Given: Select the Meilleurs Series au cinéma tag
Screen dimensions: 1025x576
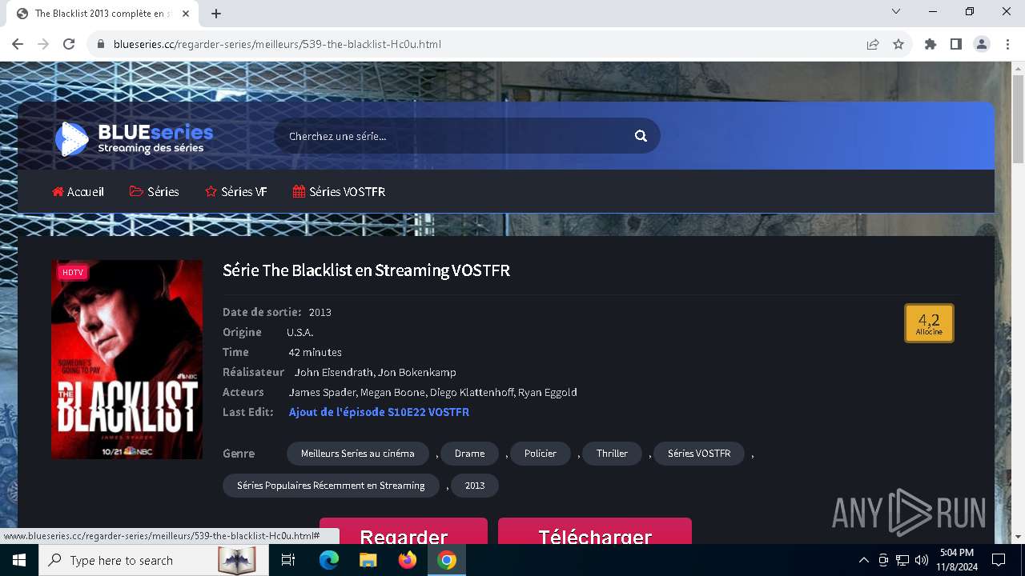Looking at the screenshot, I should (x=358, y=454).
